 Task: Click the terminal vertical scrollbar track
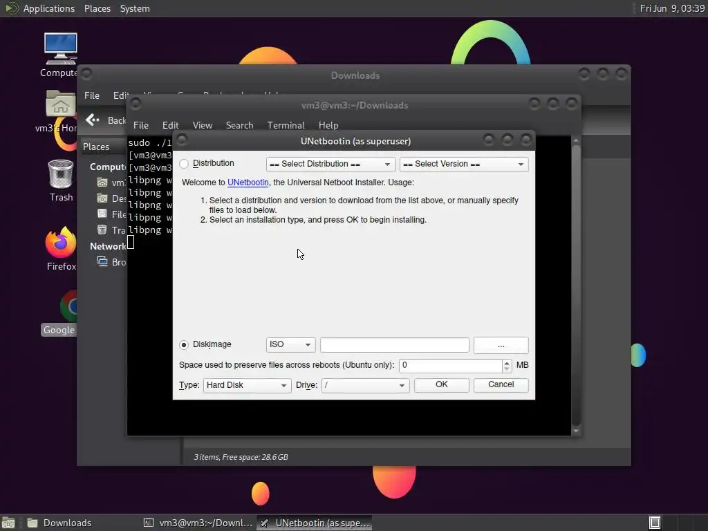576,286
